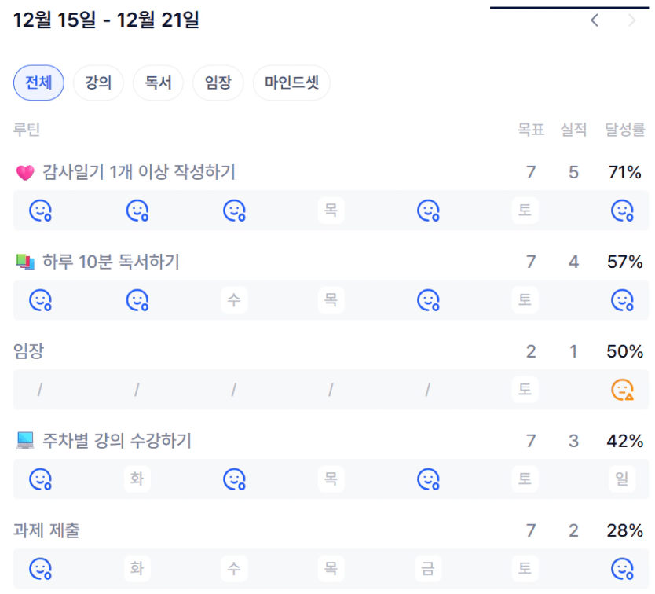Click Sunday's smiley icon in 감사일기 row
The width and height of the screenshot is (655, 594).
click(622, 211)
